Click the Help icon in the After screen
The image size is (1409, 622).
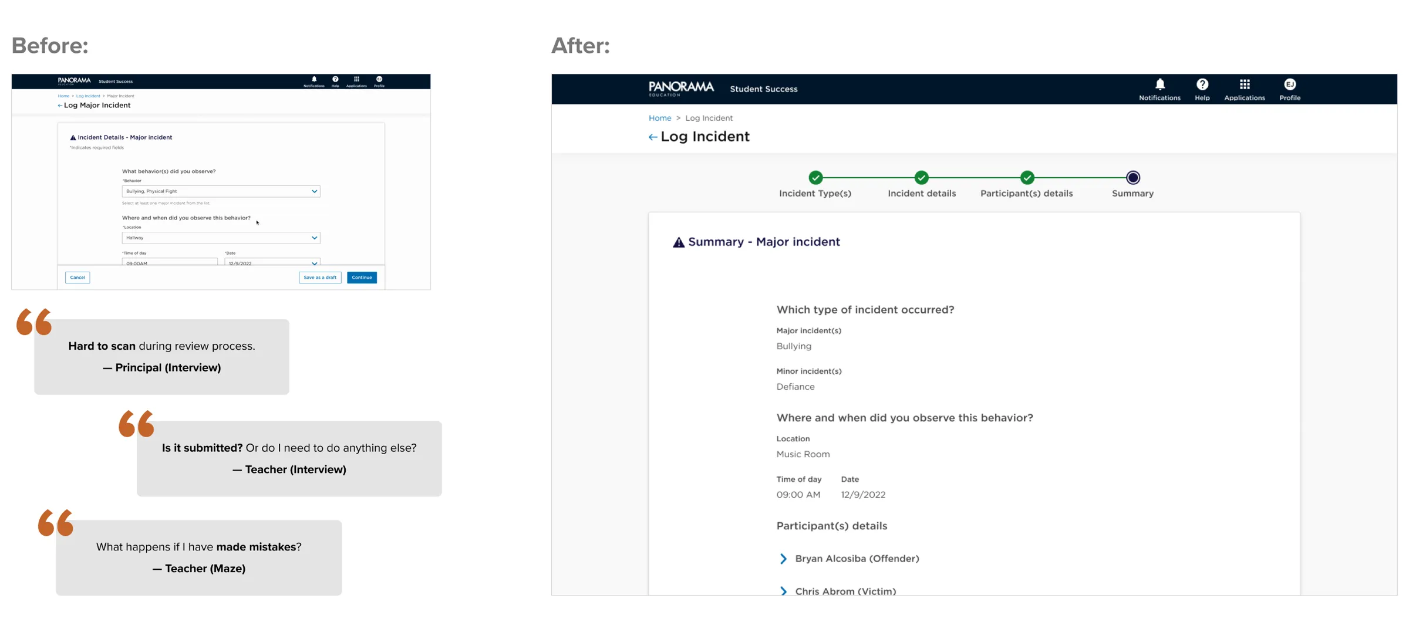pos(1202,89)
